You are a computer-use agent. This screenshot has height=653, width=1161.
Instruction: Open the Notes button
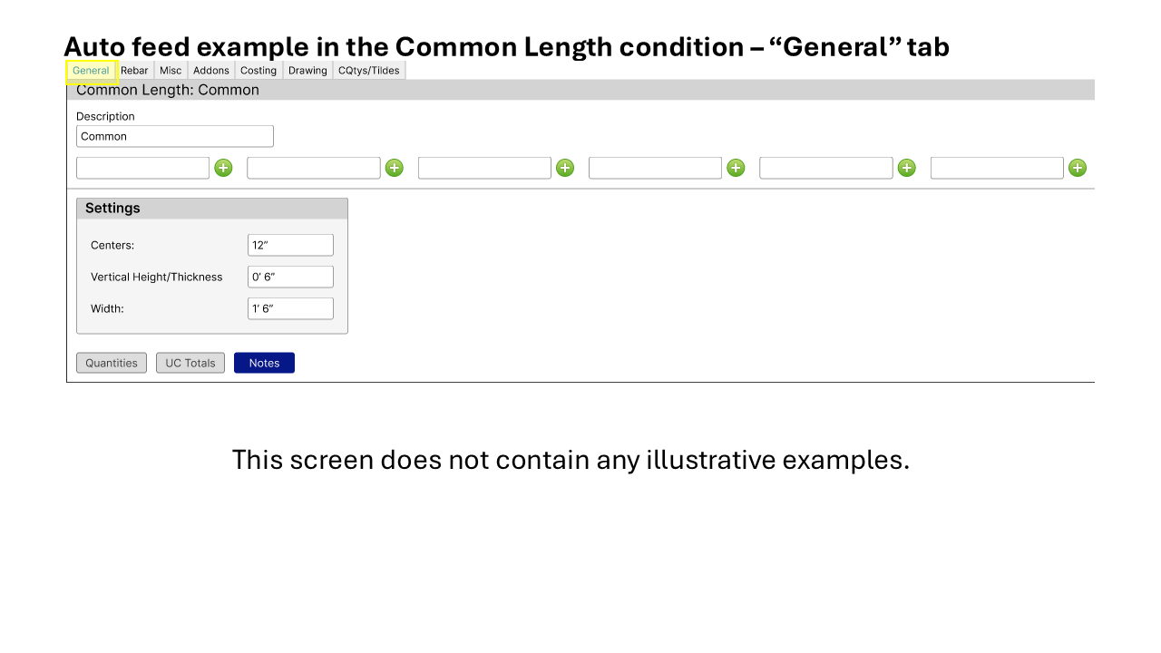[x=264, y=363]
